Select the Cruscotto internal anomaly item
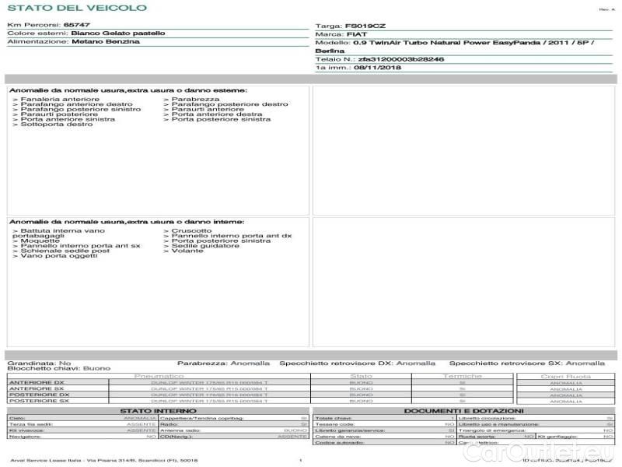 [190, 231]
